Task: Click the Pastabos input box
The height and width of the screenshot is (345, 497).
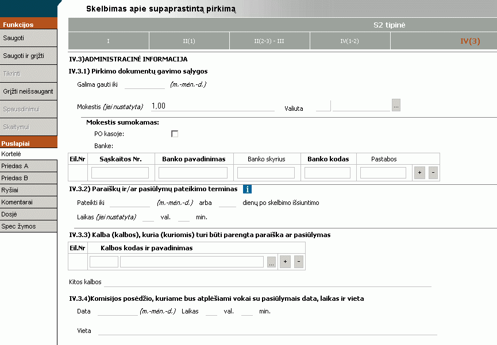Action: 383,173
